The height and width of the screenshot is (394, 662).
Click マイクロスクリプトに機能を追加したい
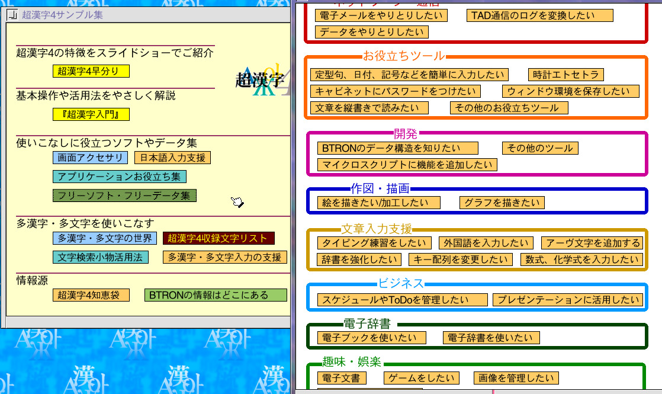[407, 165]
